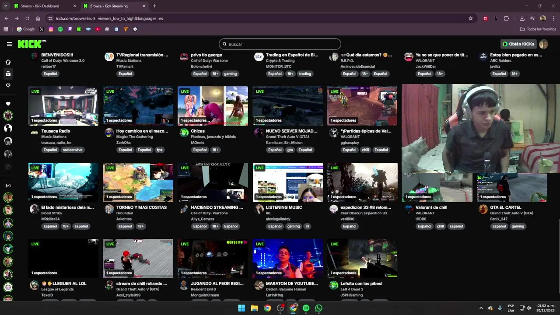Viewport: 560px width, 315px height.
Task: Open Instagram bookmark in bookmarks bar
Action: click(51, 29)
